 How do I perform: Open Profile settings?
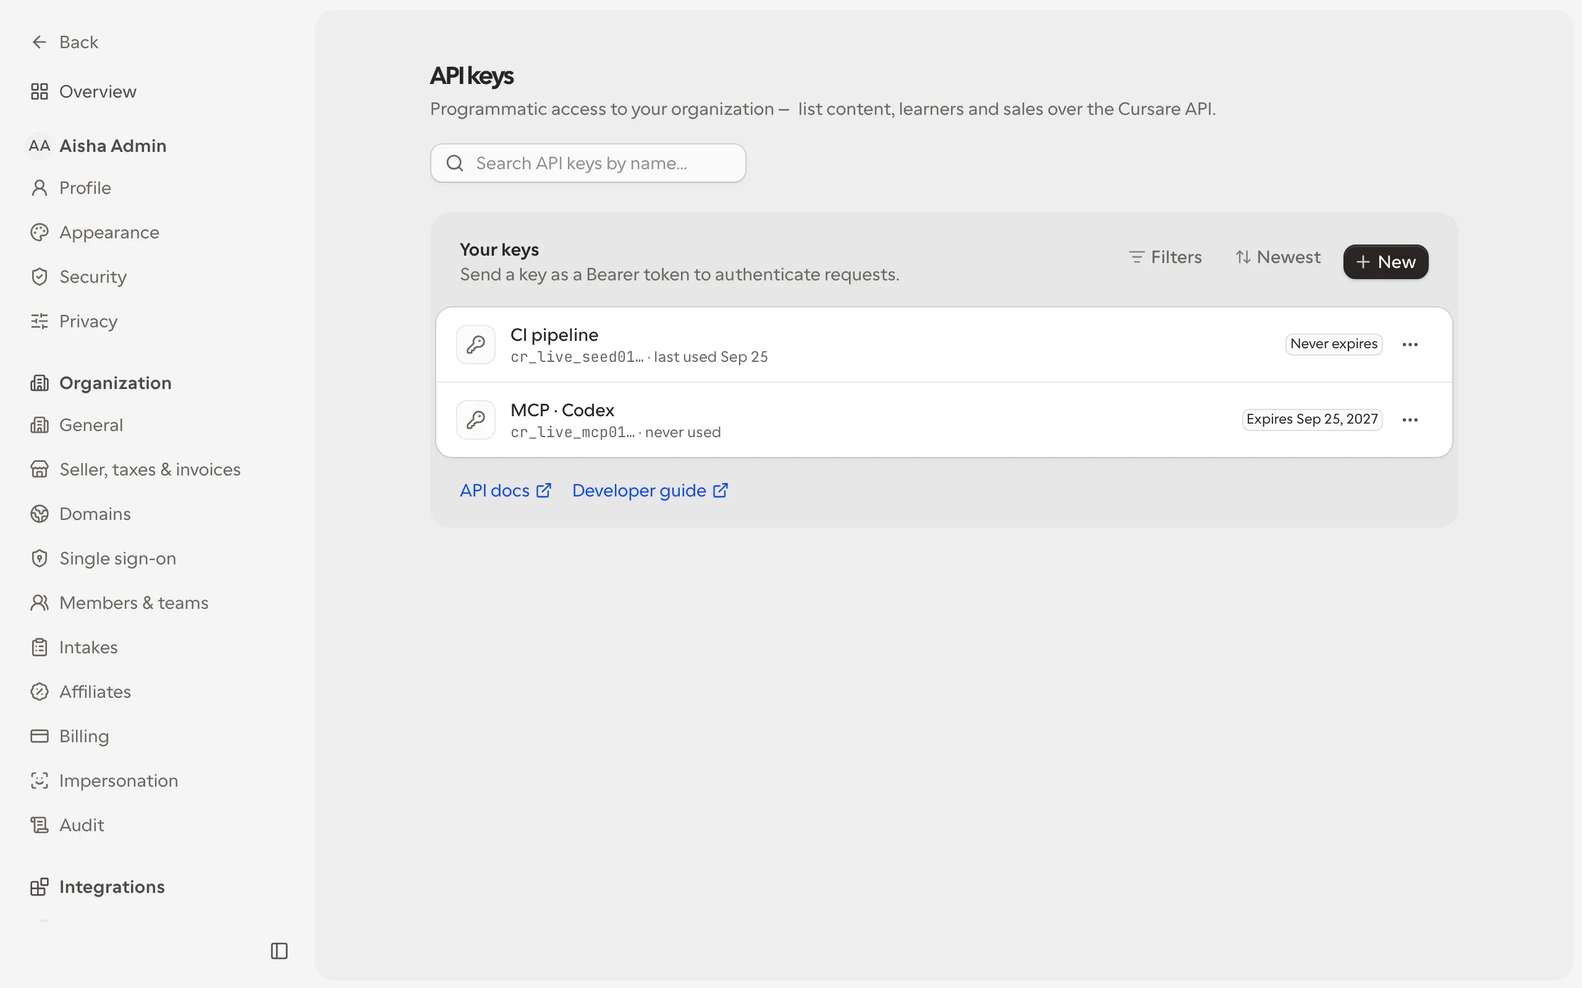click(x=70, y=188)
